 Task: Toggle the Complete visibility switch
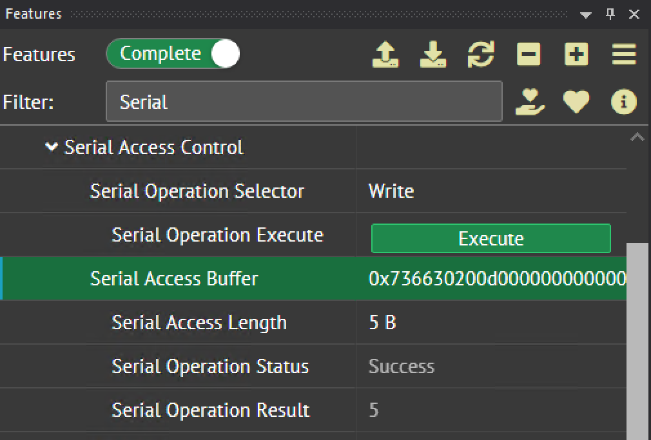(x=173, y=55)
